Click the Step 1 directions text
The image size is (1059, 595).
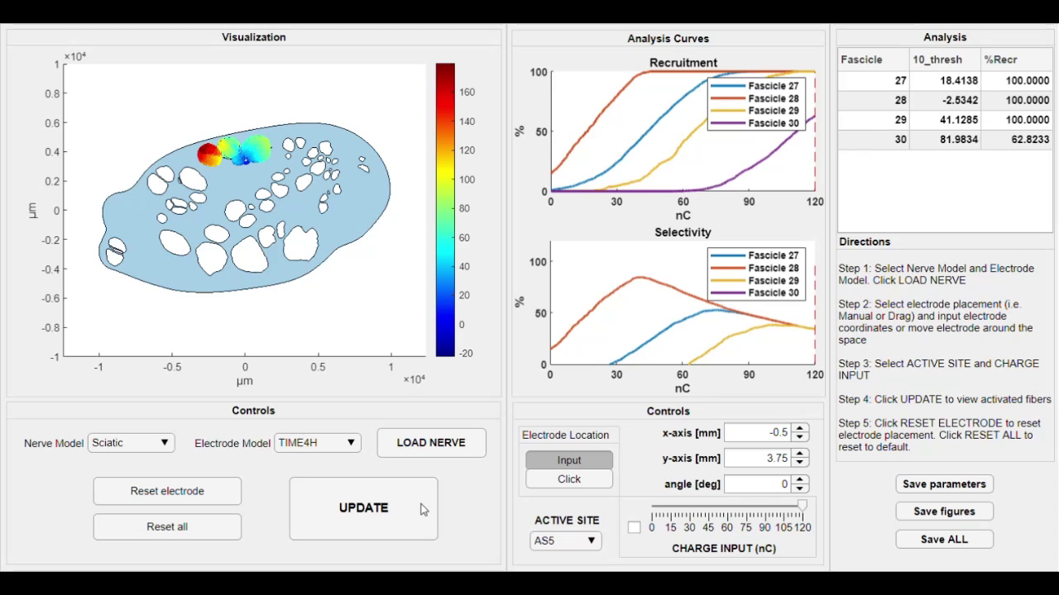coord(936,274)
